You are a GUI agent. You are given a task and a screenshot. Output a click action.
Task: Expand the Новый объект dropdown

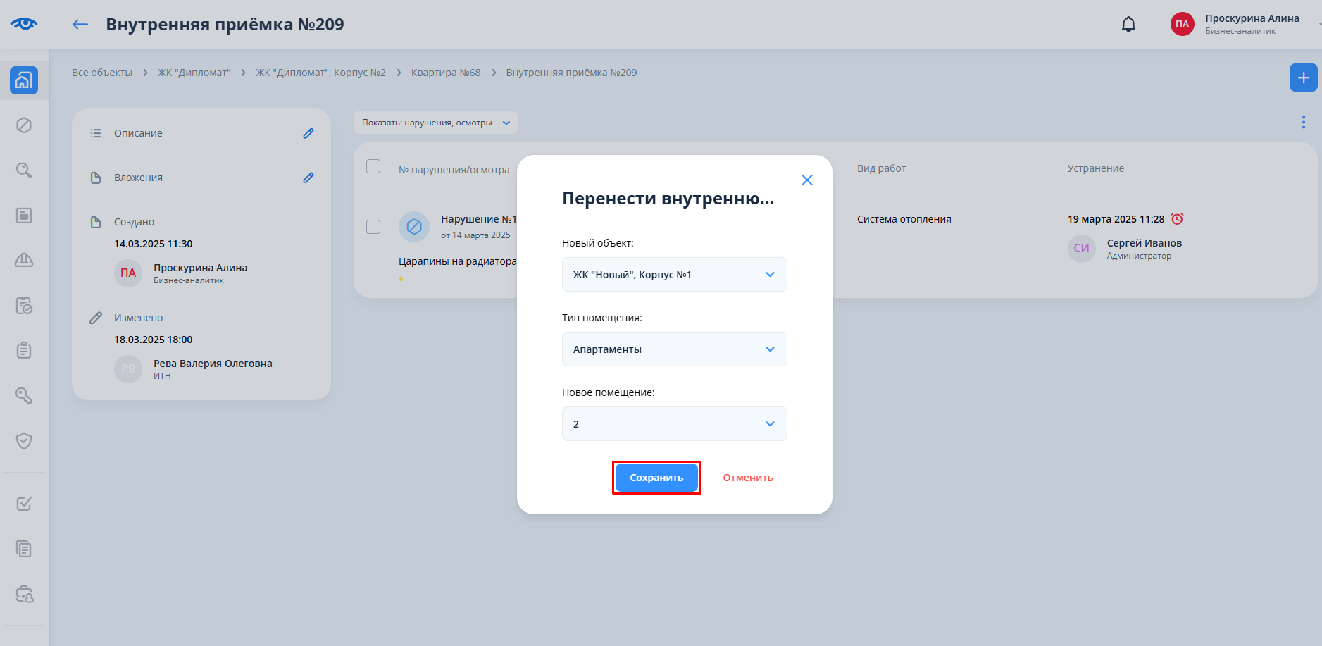674,275
